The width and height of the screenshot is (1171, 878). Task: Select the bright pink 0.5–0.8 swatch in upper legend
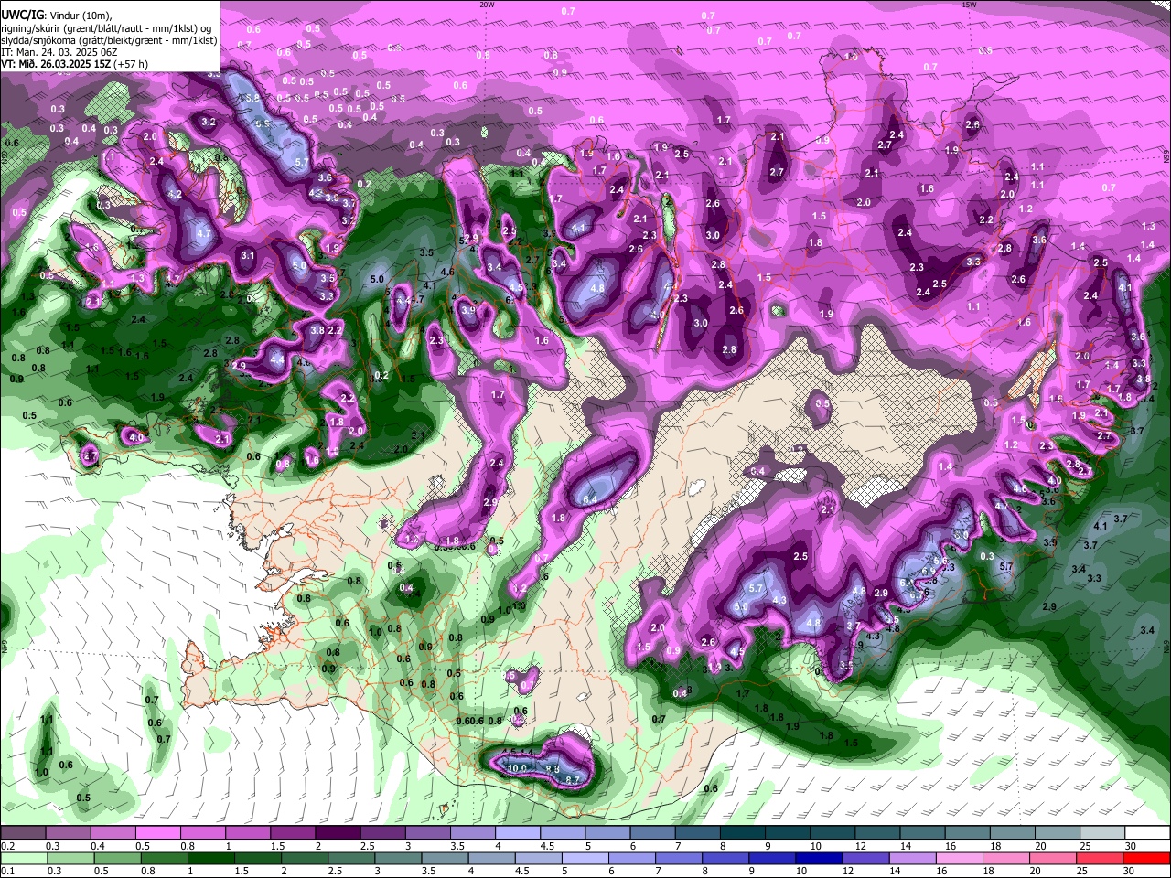[x=157, y=833]
